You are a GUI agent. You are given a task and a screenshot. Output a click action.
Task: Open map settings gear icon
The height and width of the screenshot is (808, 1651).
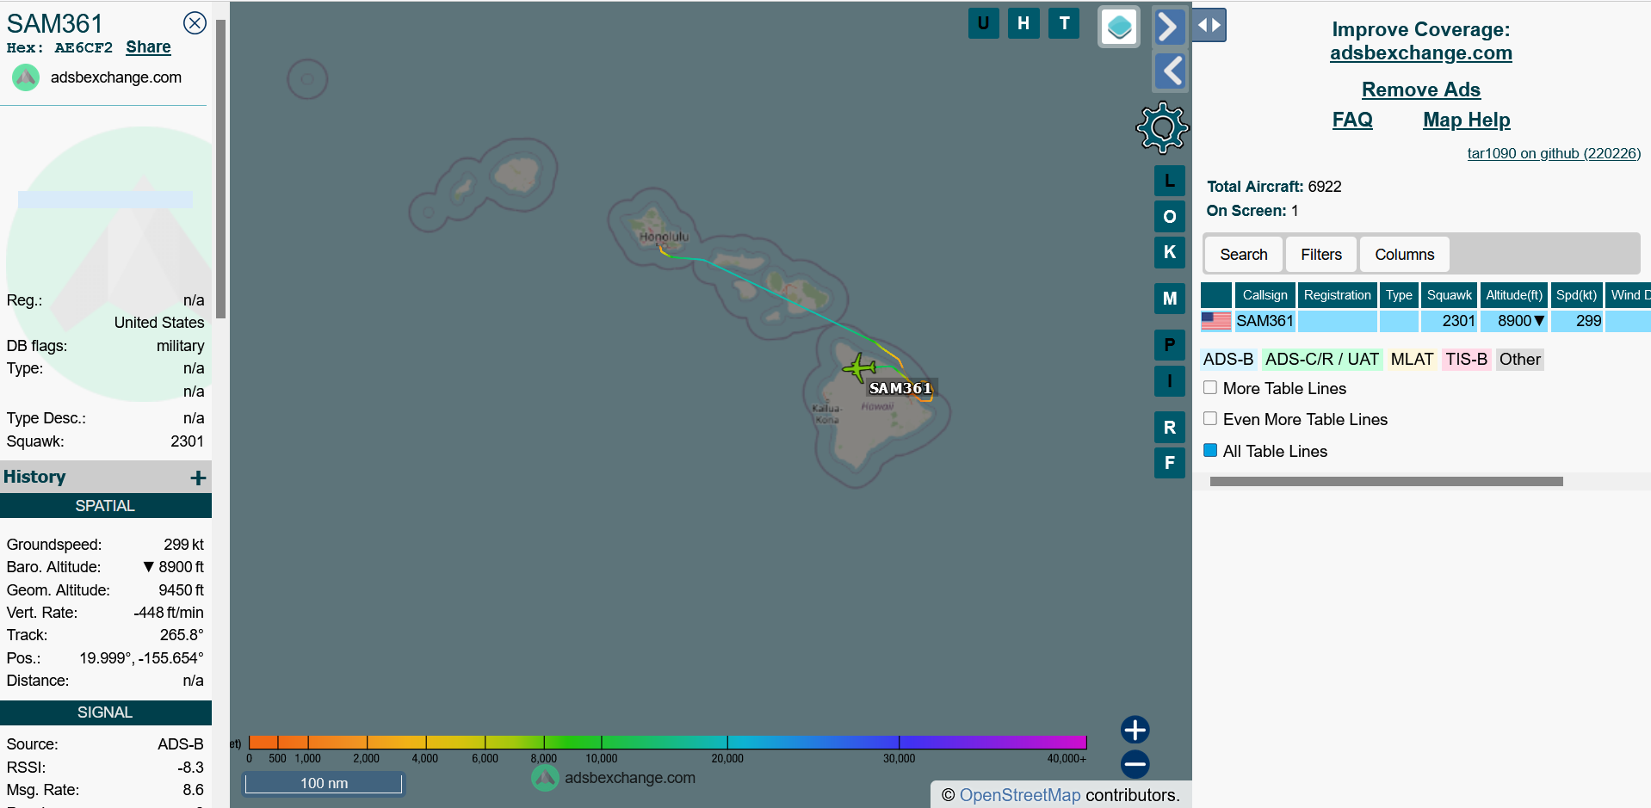tap(1162, 128)
